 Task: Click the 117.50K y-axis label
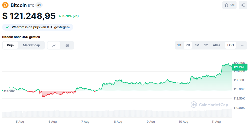[x=239, y=80]
